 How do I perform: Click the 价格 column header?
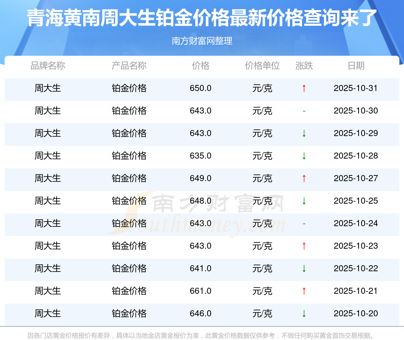click(201, 66)
